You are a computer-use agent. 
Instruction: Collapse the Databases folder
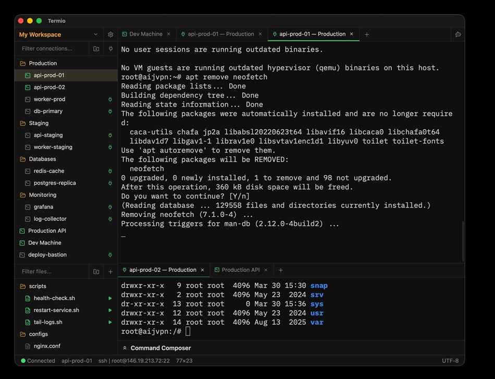pos(66,159)
